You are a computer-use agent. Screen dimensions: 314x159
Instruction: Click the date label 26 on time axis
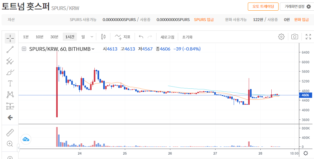point(170,154)
